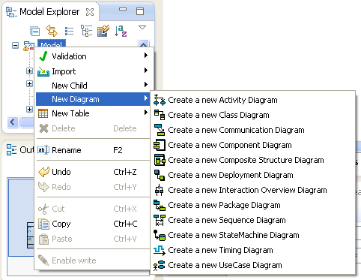Create a new Component Diagram
The height and width of the screenshot is (280, 361).
coord(252,145)
